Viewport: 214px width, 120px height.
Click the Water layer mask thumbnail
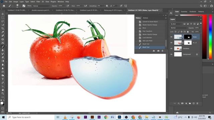pos(188,37)
